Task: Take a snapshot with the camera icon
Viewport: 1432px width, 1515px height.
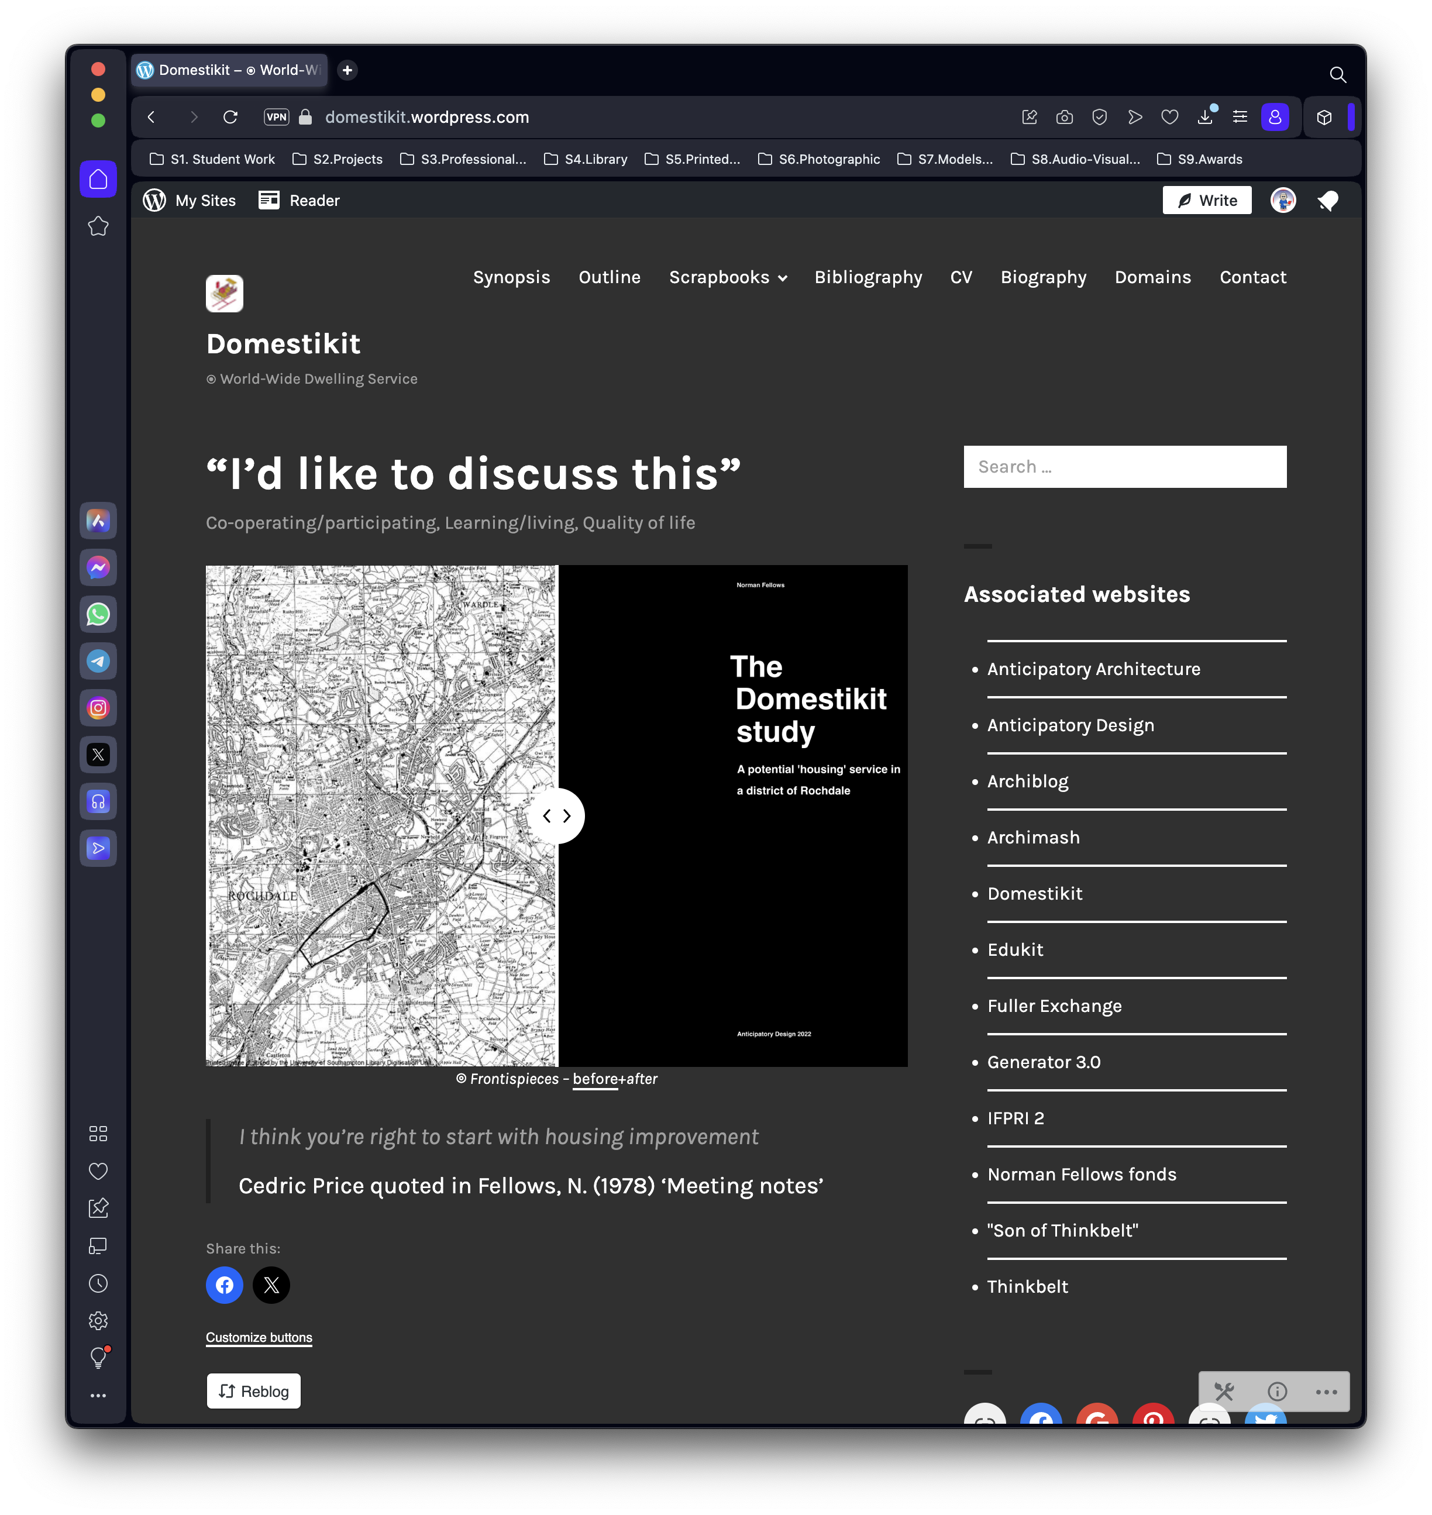Action: point(1064,117)
